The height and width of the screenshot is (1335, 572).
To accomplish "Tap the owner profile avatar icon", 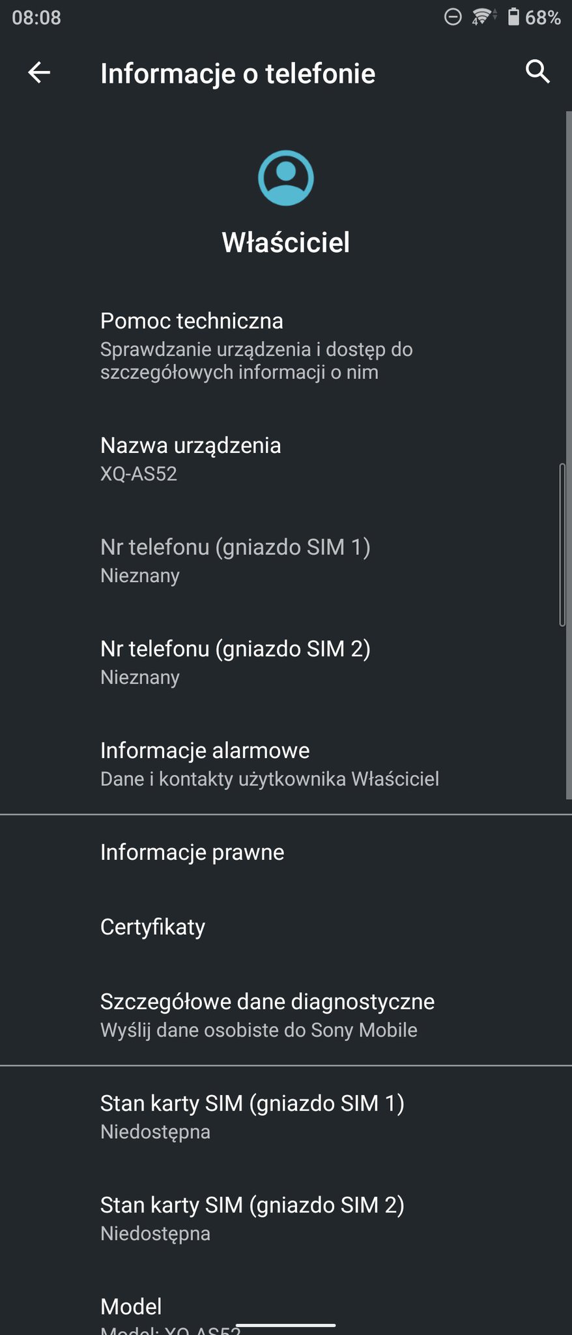I will tap(285, 178).
